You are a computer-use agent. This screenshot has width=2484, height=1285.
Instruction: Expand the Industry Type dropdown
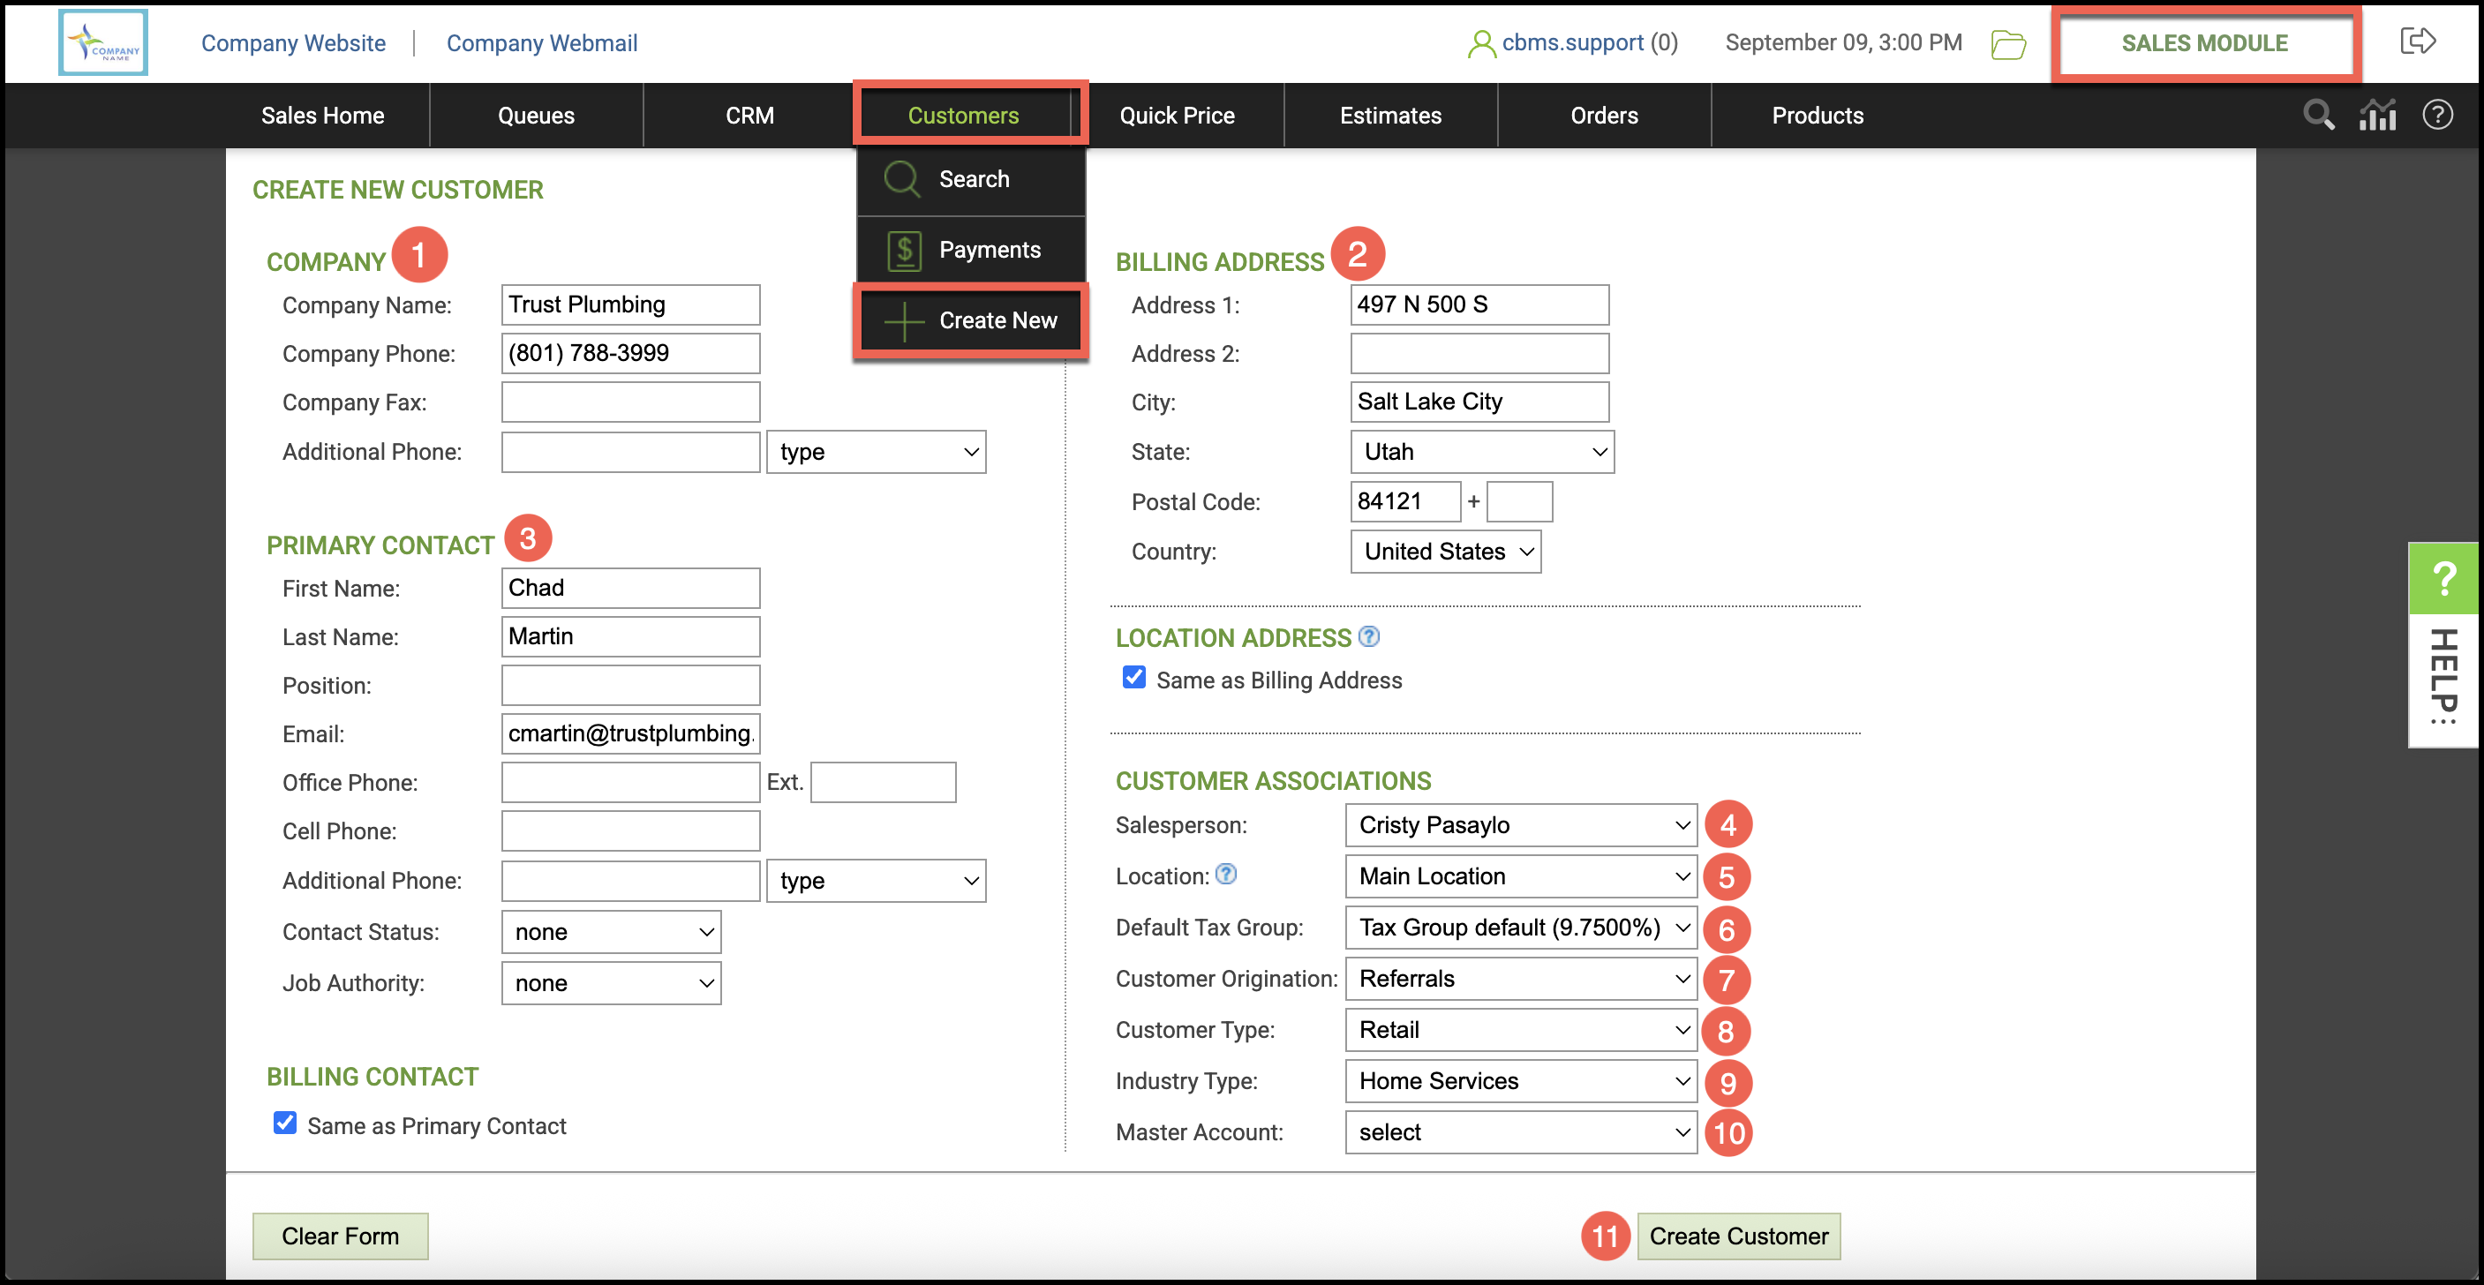coord(1521,1080)
